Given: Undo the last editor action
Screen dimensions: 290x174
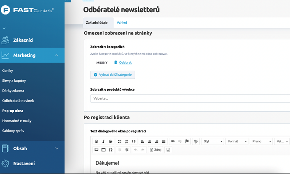Looking at the screenshot, I should click(135, 150).
